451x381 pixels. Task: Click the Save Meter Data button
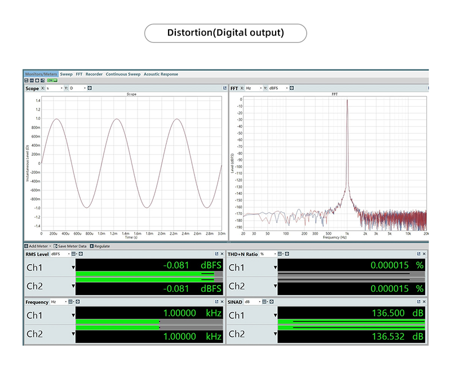pyautogui.click(x=70, y=246)
